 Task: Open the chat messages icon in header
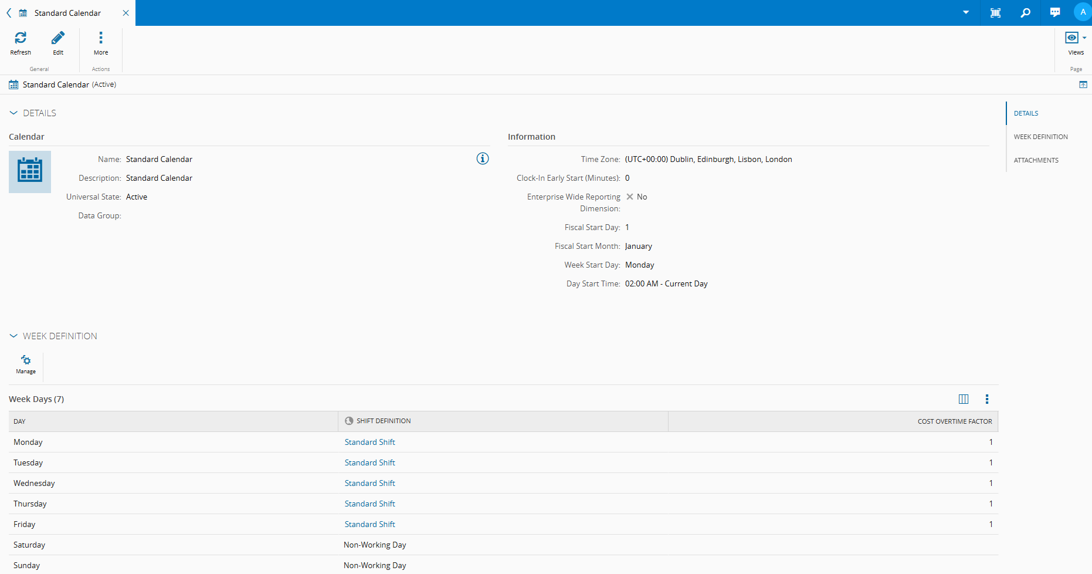(x=1055, y=13)
